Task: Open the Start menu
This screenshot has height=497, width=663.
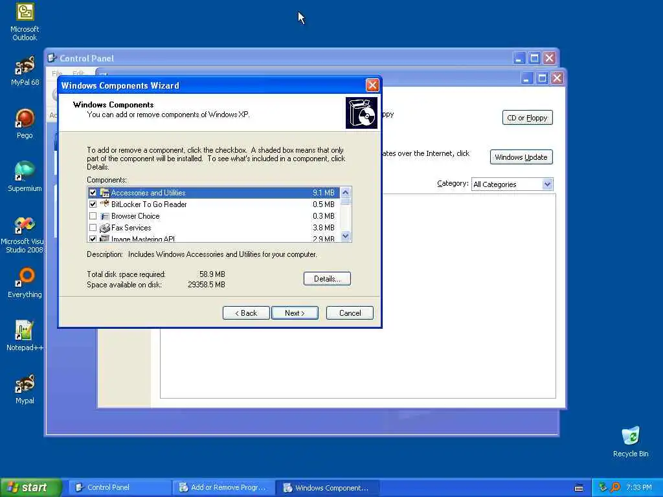Action: (31, 487)
